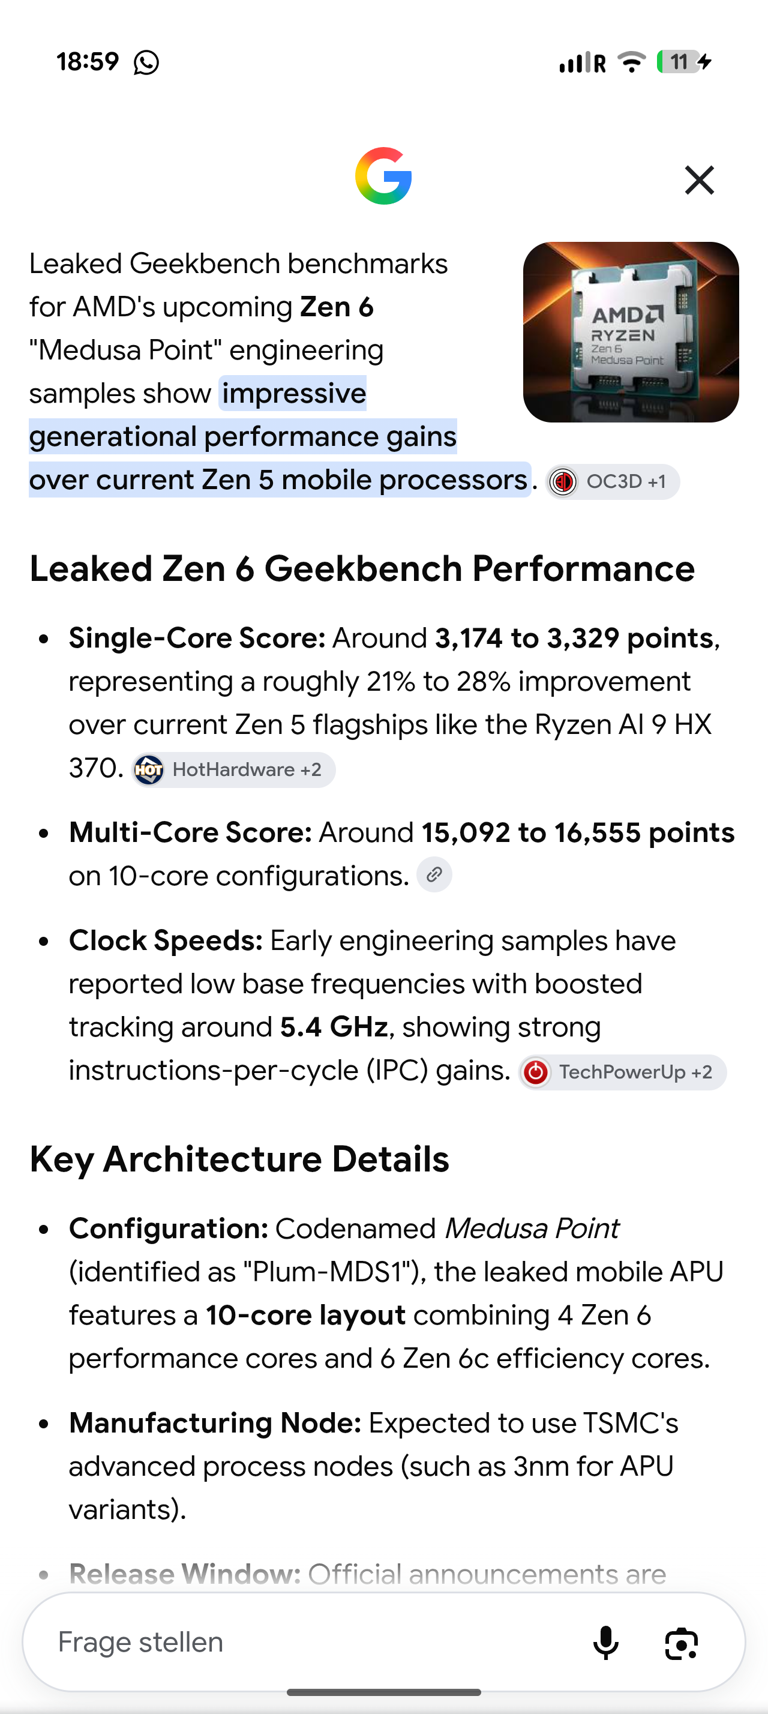The image size is (768, 1714).
Task: Tap the battery indicator showing 11
Action: pyautogui.click(x=685, y=62)
